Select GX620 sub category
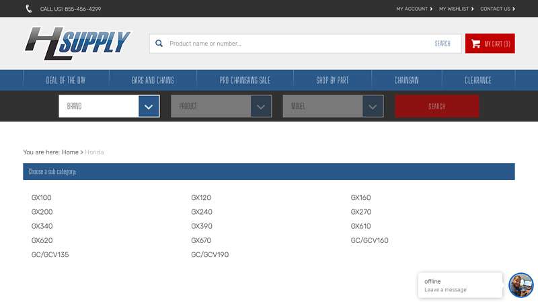Viewport: 538px width, 302px height. 42,240
